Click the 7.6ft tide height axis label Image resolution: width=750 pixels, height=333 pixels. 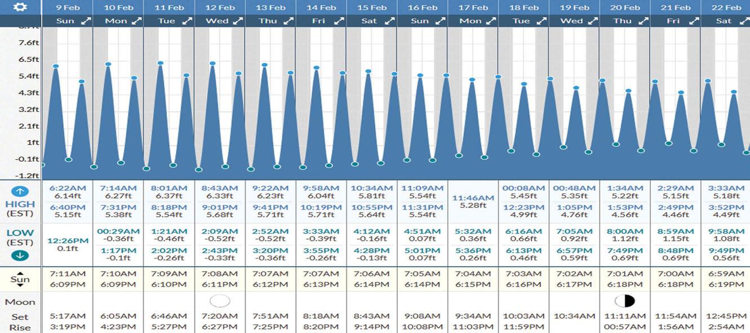(x=28, y=43)
